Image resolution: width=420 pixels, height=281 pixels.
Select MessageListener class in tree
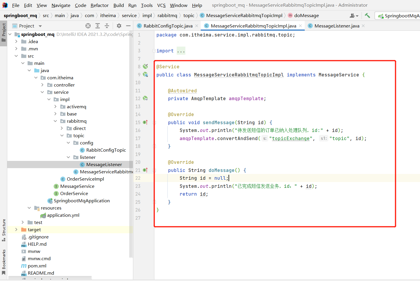104,164
